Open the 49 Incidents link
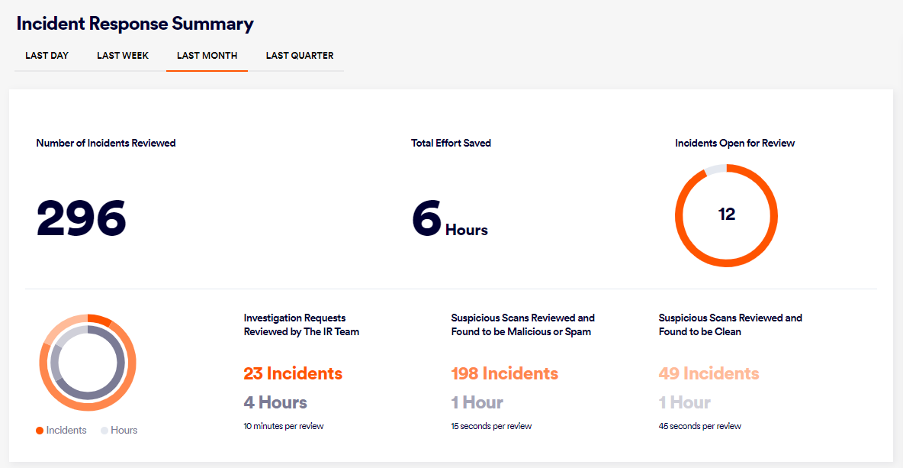903x468 pixels. (709, 373)
